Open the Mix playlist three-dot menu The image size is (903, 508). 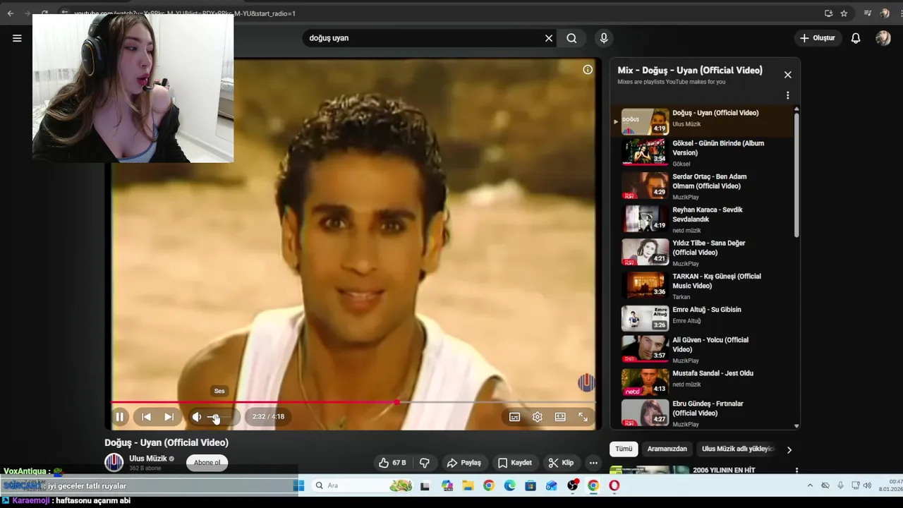(788, 95)
